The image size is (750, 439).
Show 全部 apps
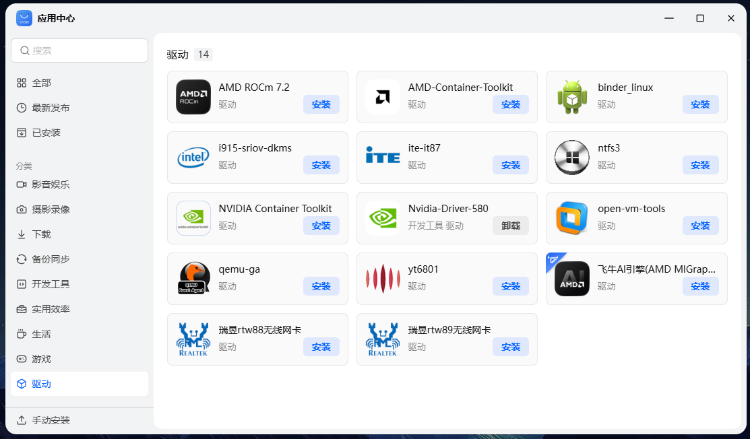pos(80,83)
